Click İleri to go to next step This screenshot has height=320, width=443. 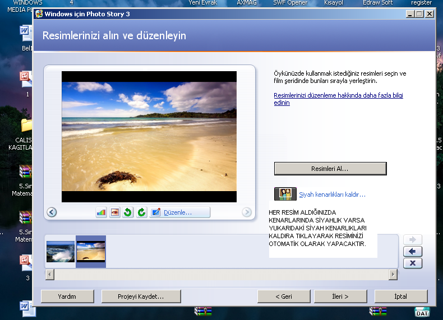[x=340, y=296]
